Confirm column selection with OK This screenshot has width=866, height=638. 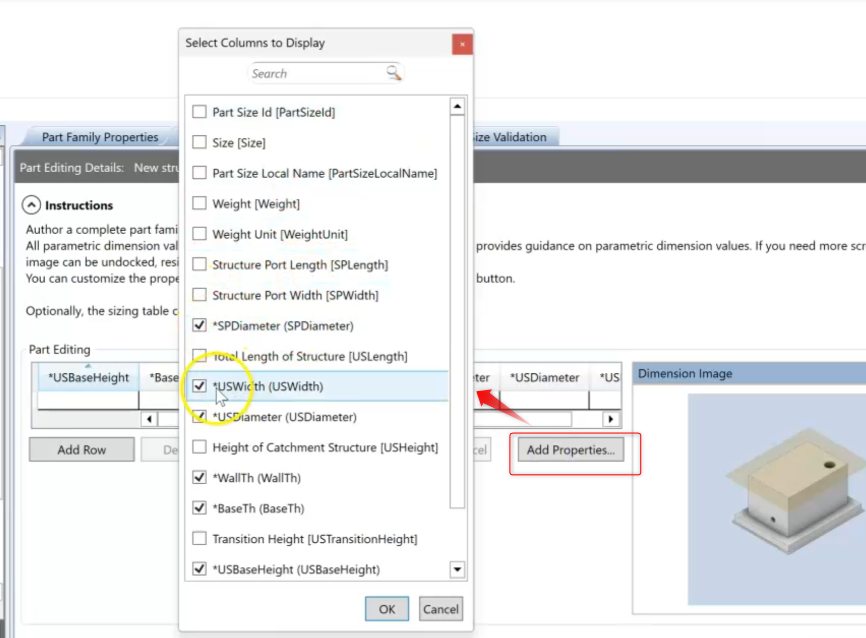(x=386, y=608)
